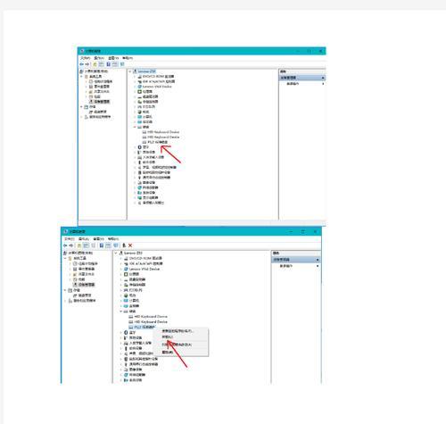Click red X uninstall icon in lower window toolbar

[x=130, y=245]
